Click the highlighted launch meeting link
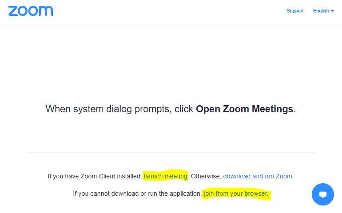This screenshot has height=213, width=342. tap(166, 176)
